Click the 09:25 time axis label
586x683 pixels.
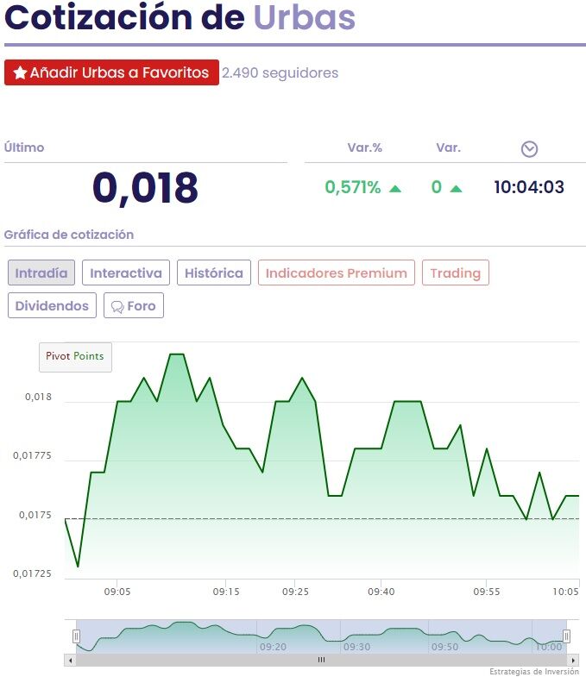pyautogui.click(x=295, y=592)
